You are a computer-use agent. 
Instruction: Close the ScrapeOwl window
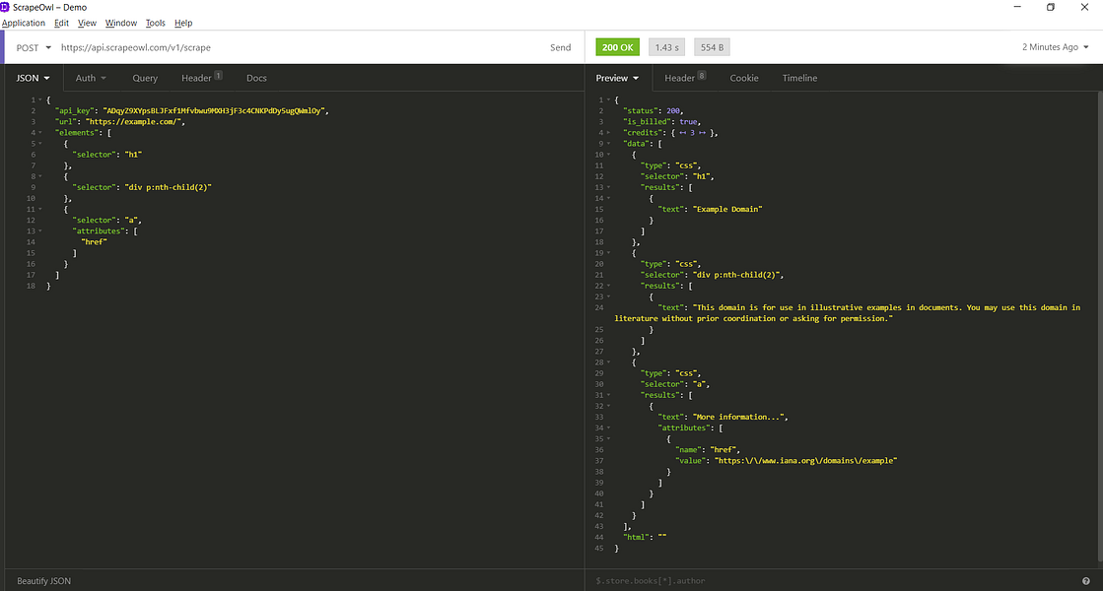point(1084,7)
